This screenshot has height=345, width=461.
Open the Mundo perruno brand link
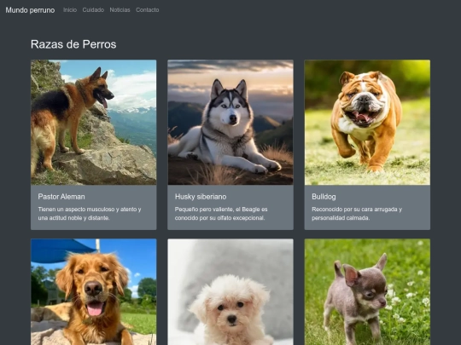(x=30, y=10)
